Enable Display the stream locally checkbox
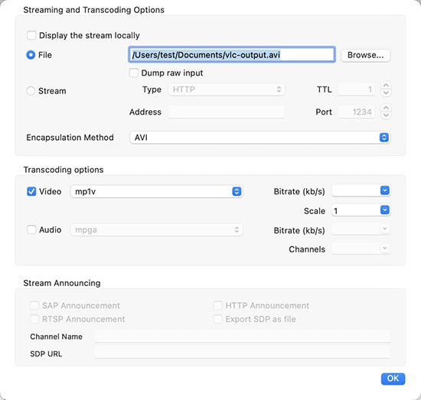The width and height of the screenshot is (421, 400). 31,35
